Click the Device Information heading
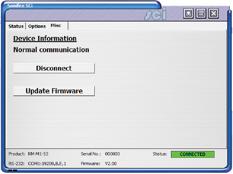 point(45,39)
